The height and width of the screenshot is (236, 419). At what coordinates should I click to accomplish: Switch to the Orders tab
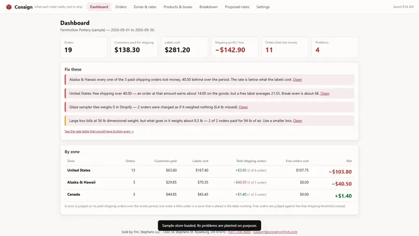[x=121, y=7]
